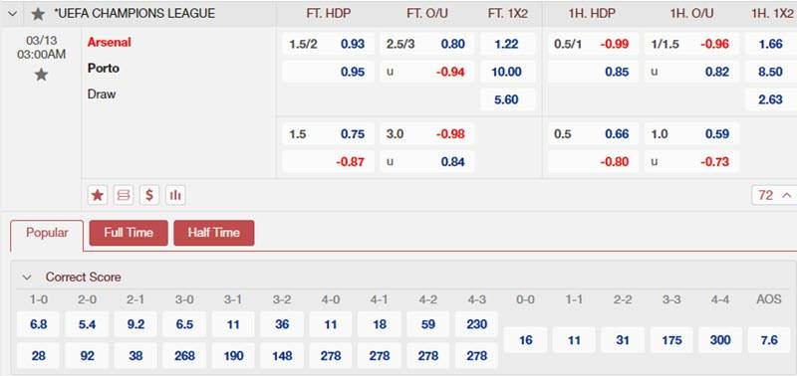Collapse the UEFA Champions League section chevron

tap(14, 14)
